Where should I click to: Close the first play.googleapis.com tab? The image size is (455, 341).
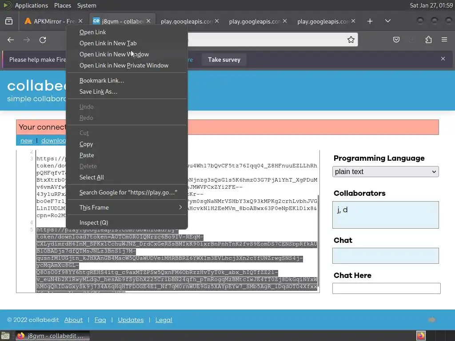pyautogui.click(x=217, y=21)
